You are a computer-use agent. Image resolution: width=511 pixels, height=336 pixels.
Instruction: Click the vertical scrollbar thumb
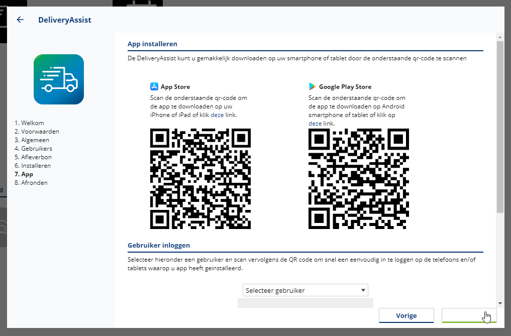click(x=500, y=127)
